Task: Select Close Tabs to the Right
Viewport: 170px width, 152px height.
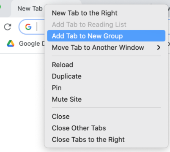Action: click(106, 139)
